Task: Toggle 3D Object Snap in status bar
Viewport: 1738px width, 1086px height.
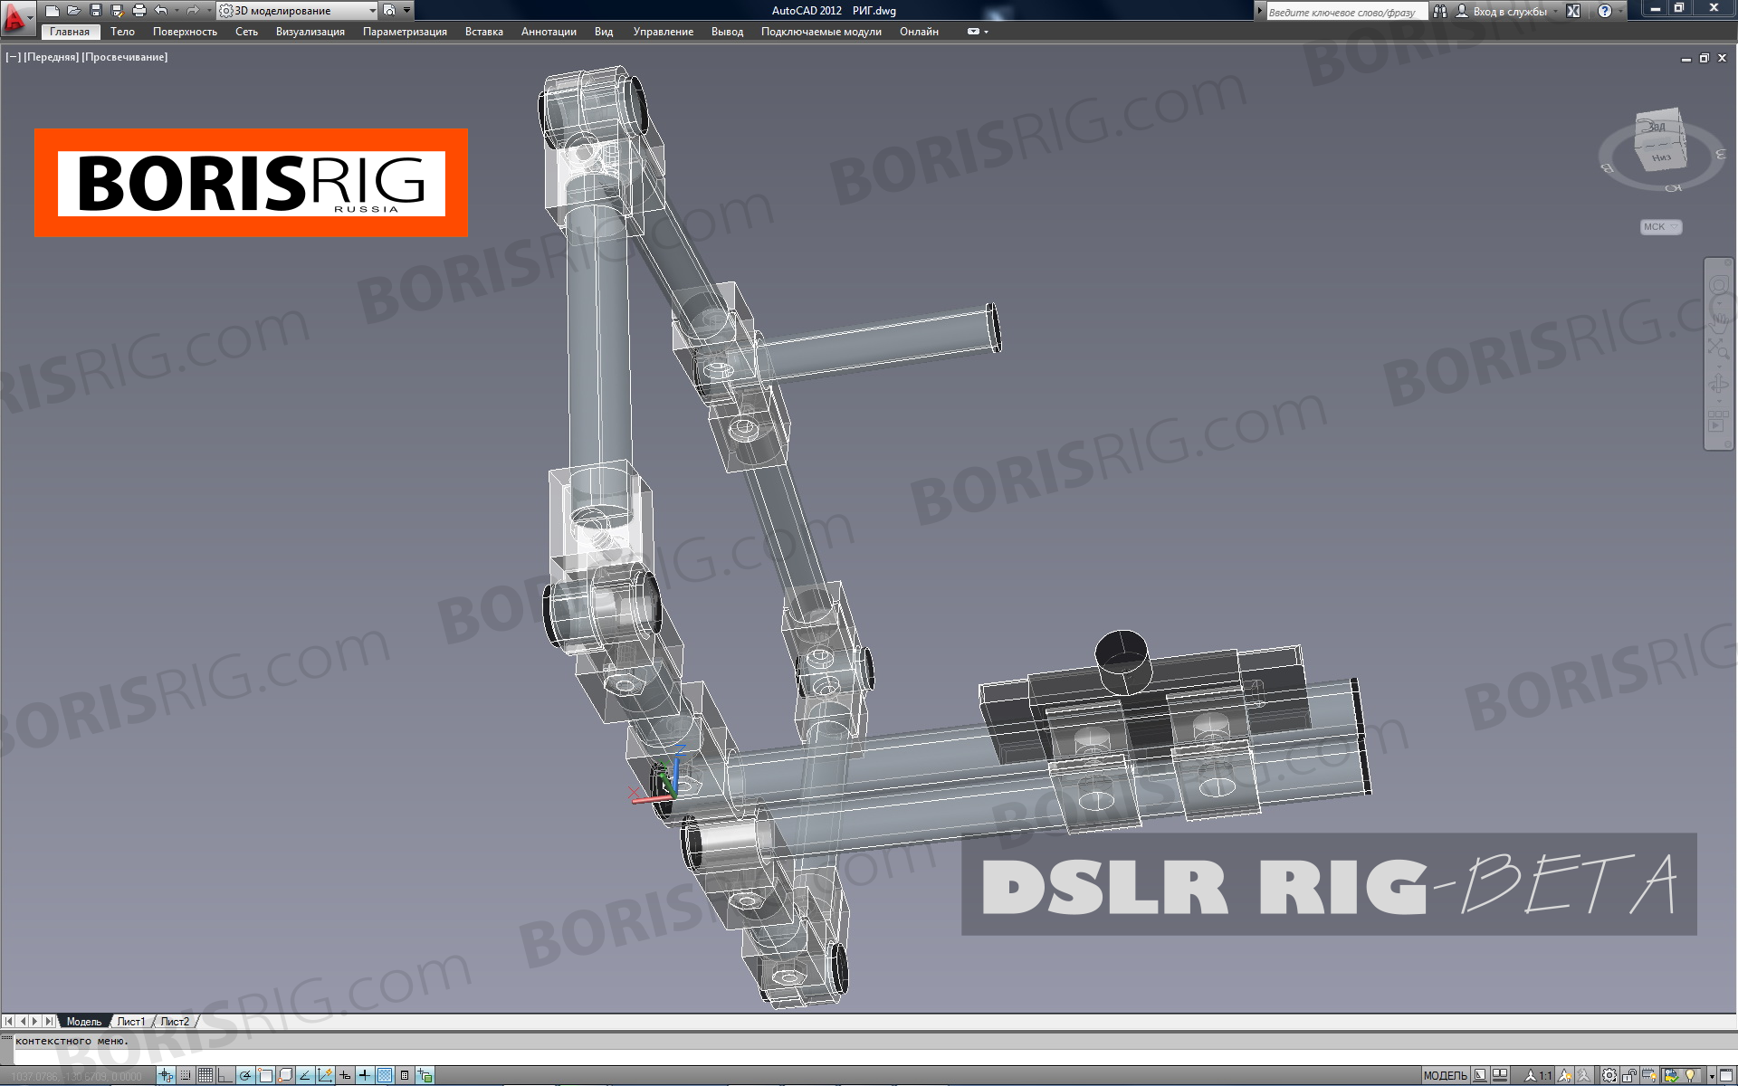Action: pos(285,1075)
